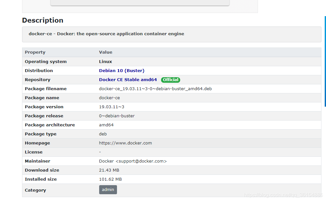This screenshot has width=326, height=201.
Task: Click the Maintainer row label
Action: [38, 161]
